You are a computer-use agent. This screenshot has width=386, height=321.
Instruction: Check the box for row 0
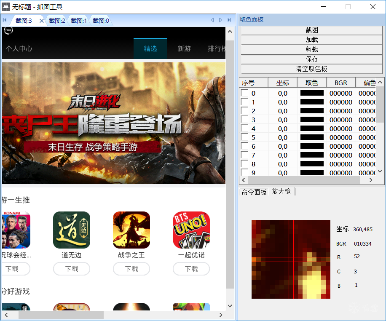point(244,93)
